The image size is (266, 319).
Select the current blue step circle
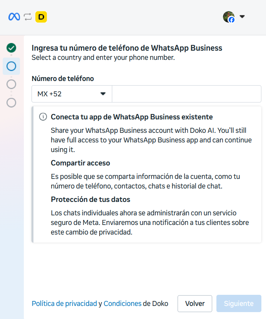click(x=11, y=66)
